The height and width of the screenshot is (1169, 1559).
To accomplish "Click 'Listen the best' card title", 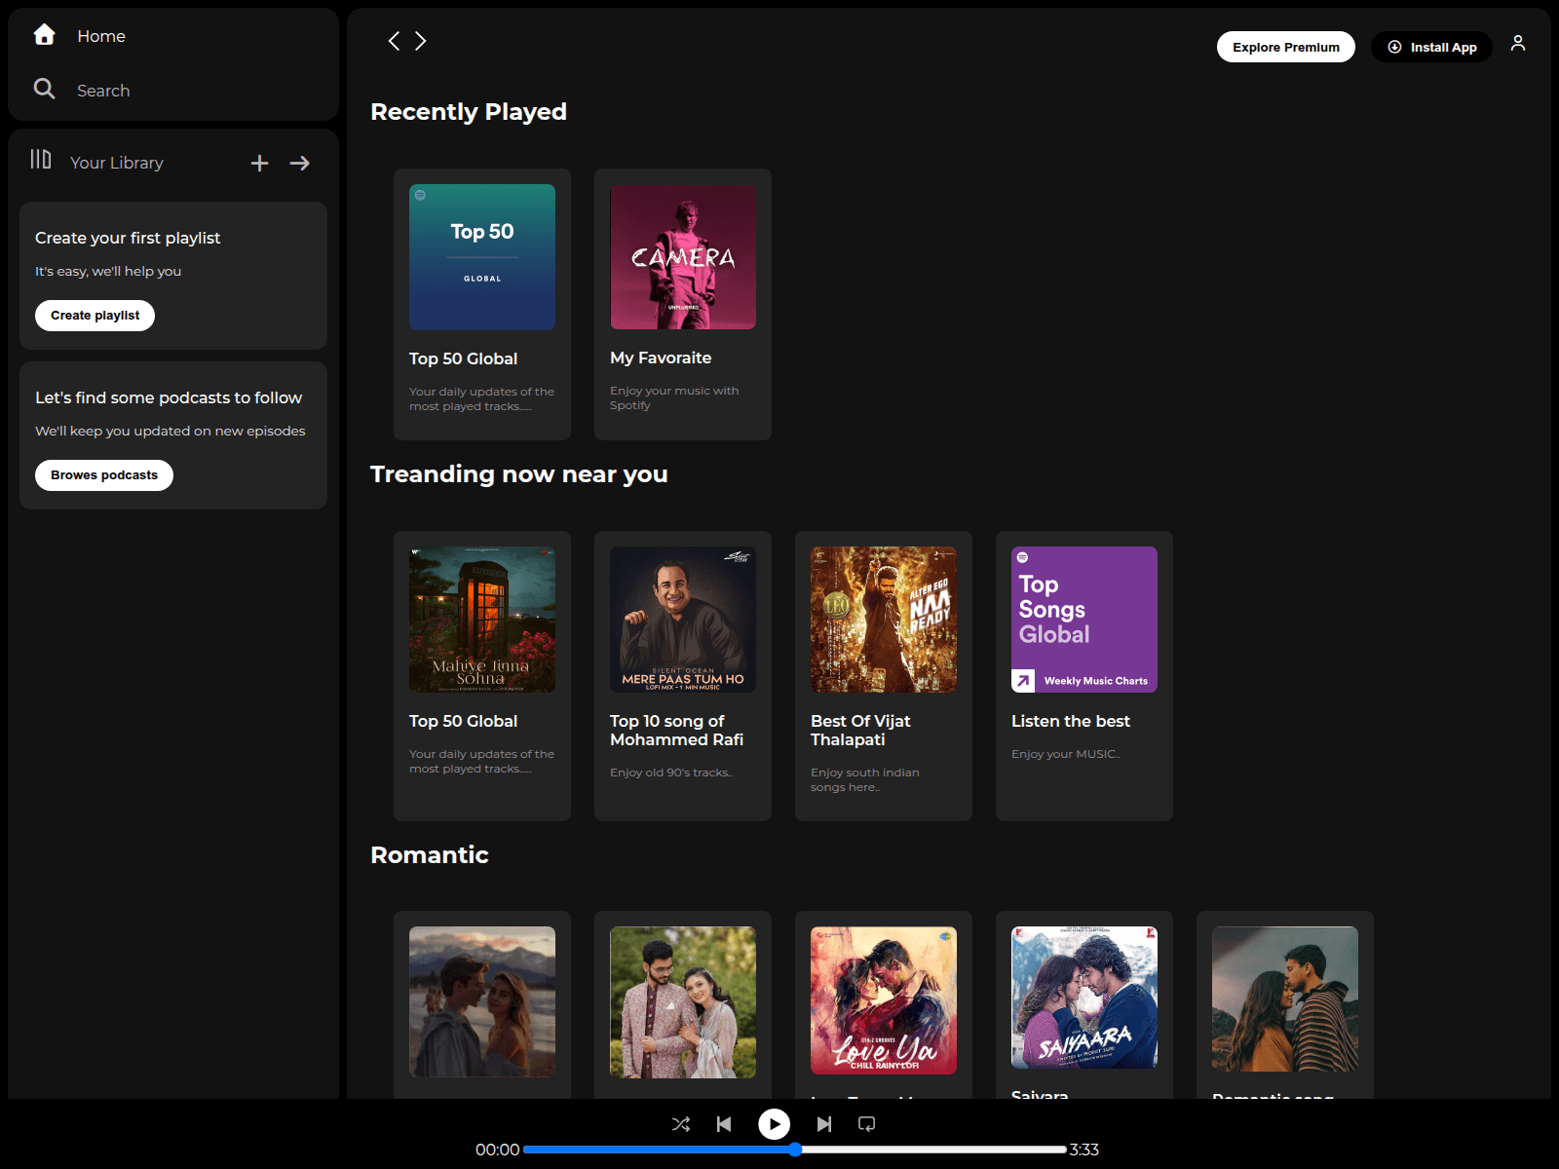I will (1071, 721).
